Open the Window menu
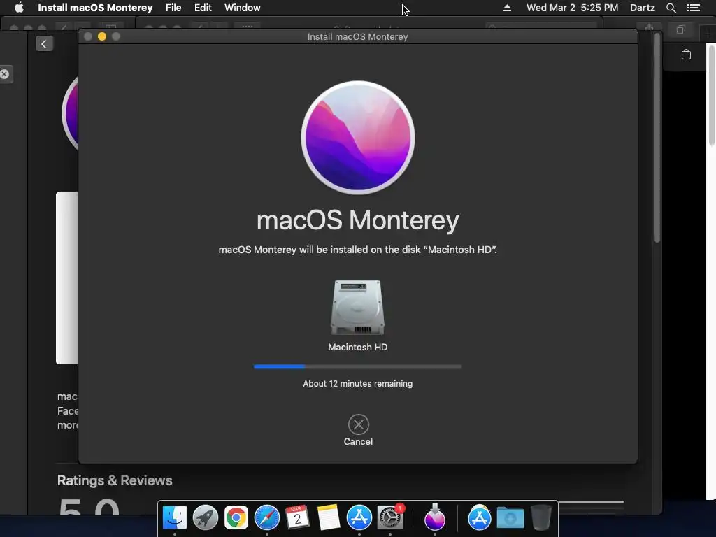The image size is (716, 537). tap(243, 8)
